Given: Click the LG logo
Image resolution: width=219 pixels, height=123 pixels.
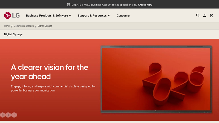Looking at the screenshot, I should (12, 16).
